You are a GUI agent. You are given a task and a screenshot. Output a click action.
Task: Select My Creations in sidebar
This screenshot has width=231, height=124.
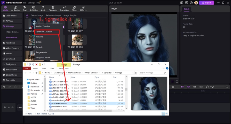click(12, 37)
